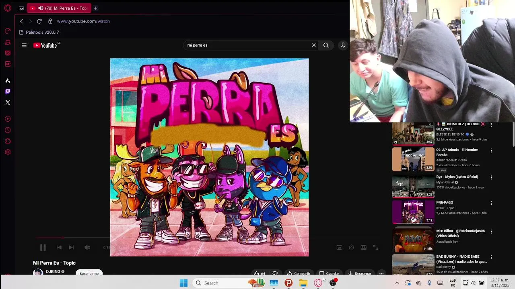Open GX Control speedometer in sidebar

tap(8, 31)
